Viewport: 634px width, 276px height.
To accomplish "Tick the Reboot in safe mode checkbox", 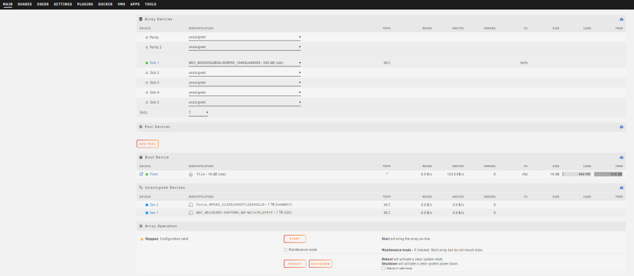I will (384, 268).
